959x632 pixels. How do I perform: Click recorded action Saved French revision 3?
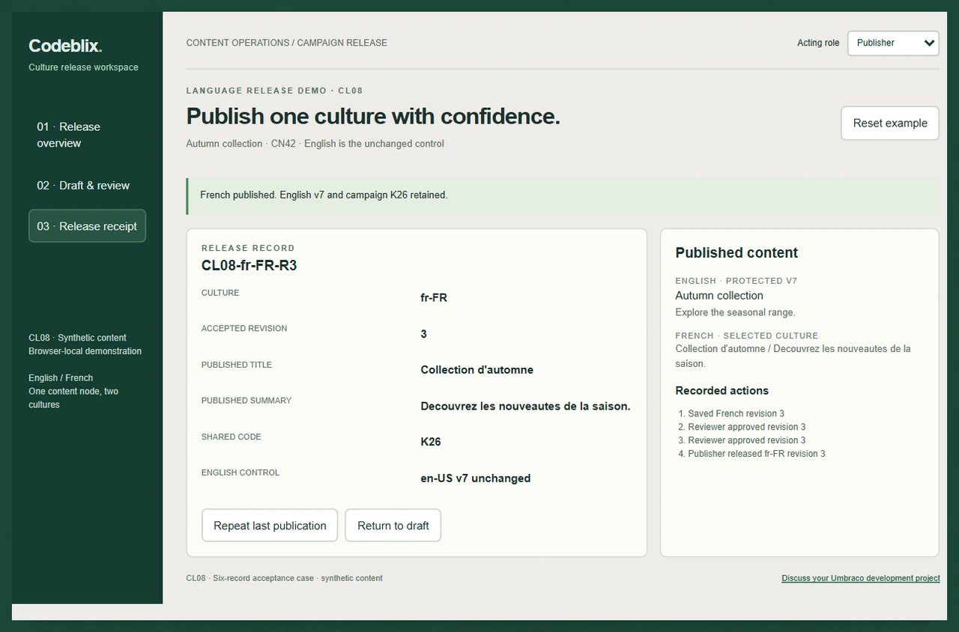click(x=736, y=413)
